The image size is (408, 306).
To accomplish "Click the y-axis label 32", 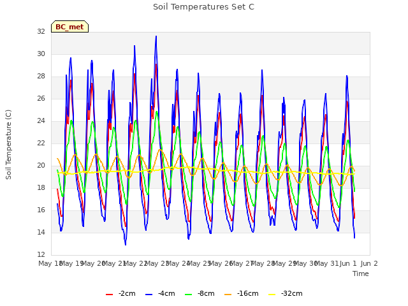I will (x=41, y=31).
